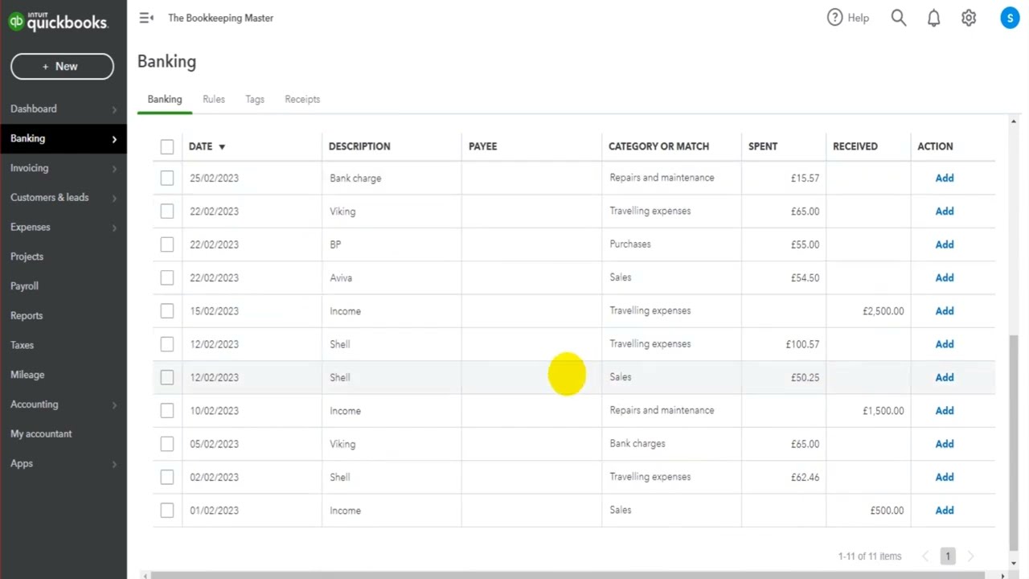The height and width of the screenshot is (579, 1029).
Task: Expand the Dashboard sidebar chevron
Action: pyautogui.click(x=114, y=109)
